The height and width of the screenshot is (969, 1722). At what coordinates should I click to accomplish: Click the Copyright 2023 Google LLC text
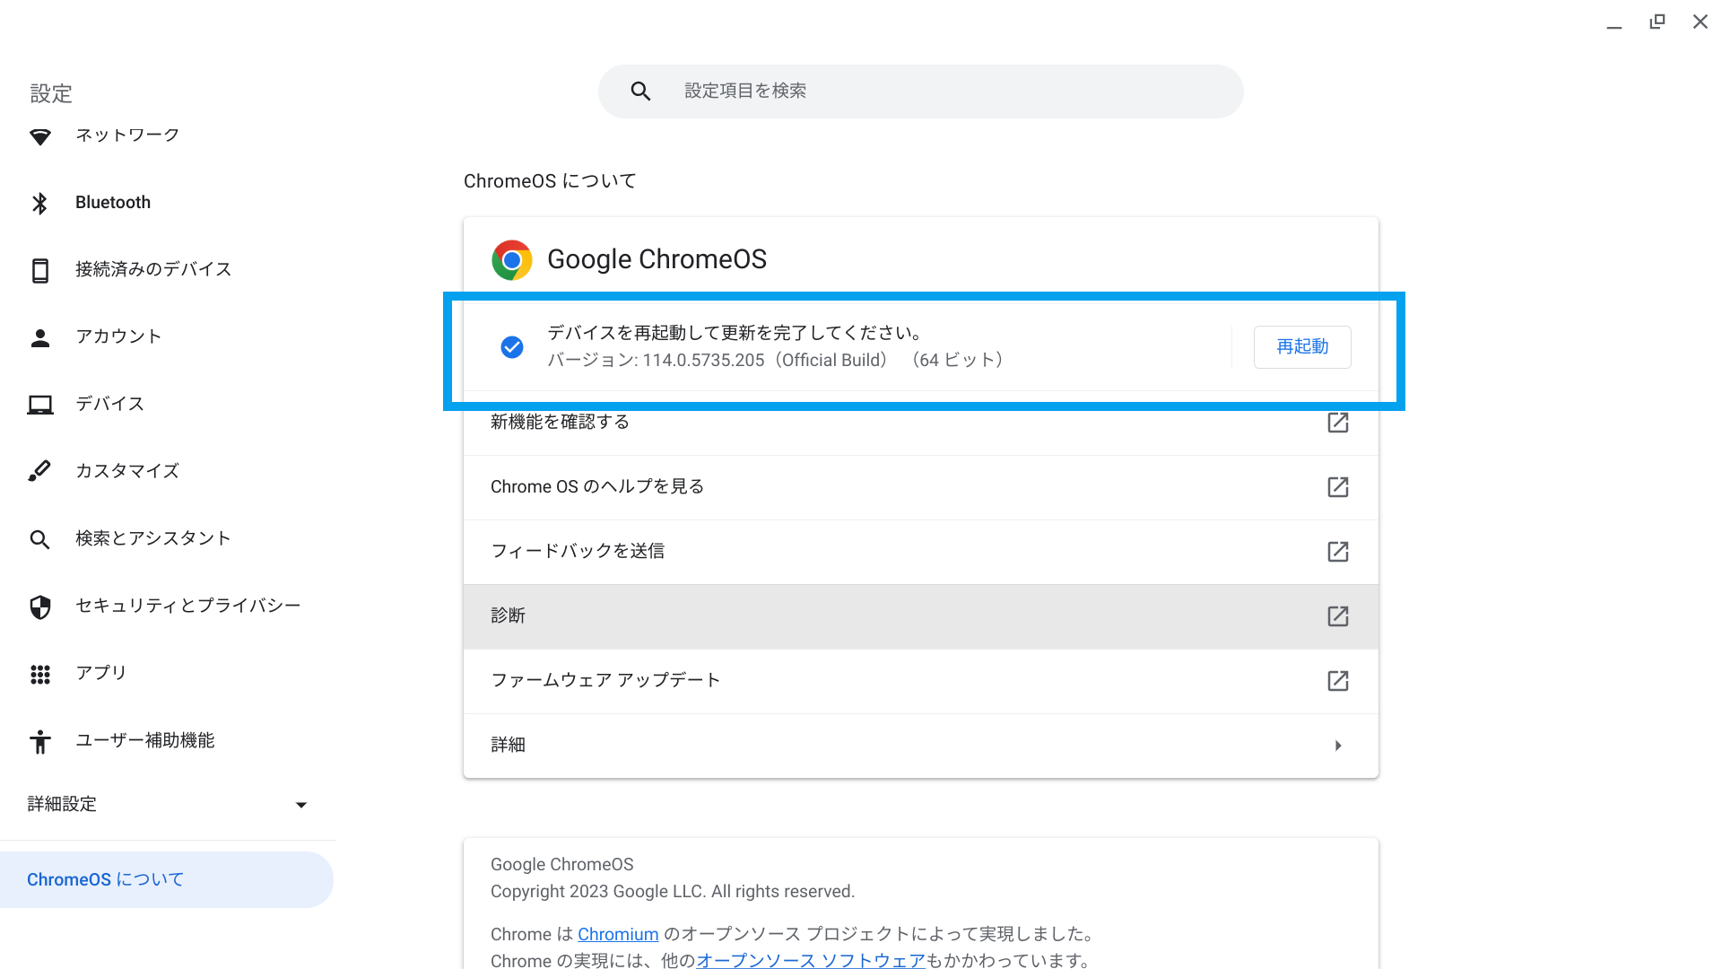pos(673,892)
